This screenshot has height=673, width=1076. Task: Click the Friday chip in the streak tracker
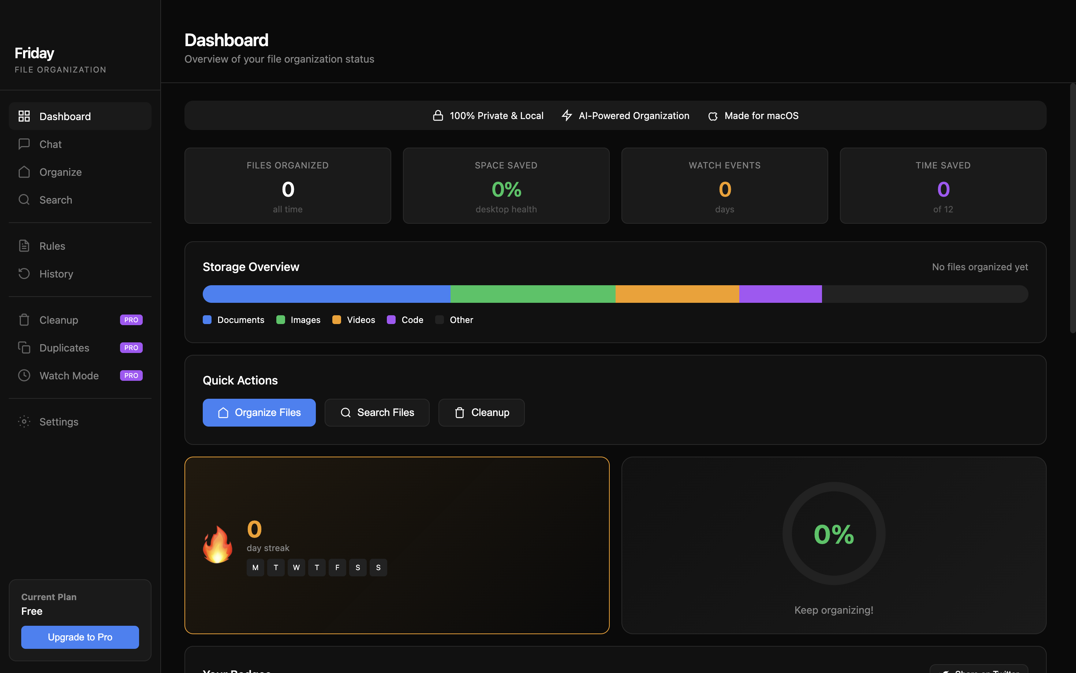(x=337, y=567)
